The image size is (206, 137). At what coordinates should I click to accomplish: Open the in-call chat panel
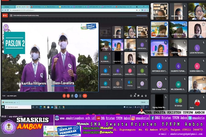tap(138, 96)
